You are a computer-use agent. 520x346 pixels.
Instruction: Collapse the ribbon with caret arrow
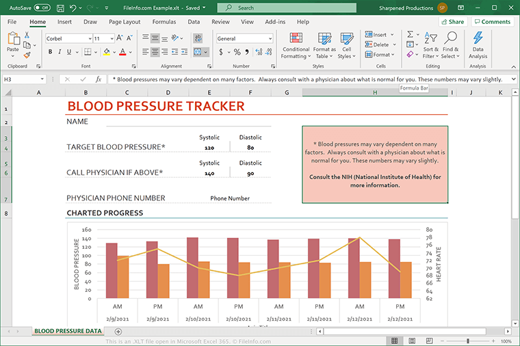[513, 66]
